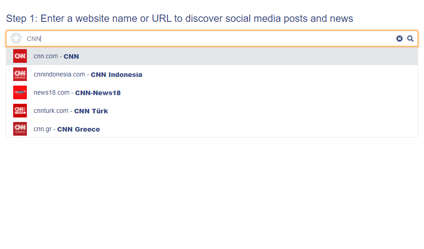Click the bold CNN Indonesia label
Screen dimensions: 424x249
click(x=116, y=75)
